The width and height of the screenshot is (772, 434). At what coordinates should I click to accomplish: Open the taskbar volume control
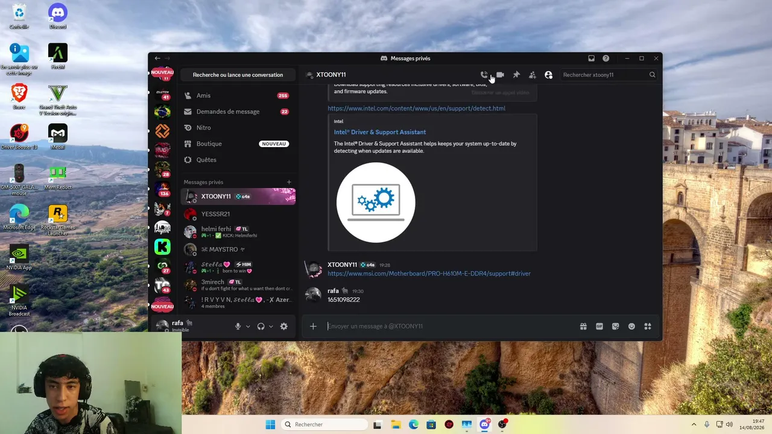[729, 424]
